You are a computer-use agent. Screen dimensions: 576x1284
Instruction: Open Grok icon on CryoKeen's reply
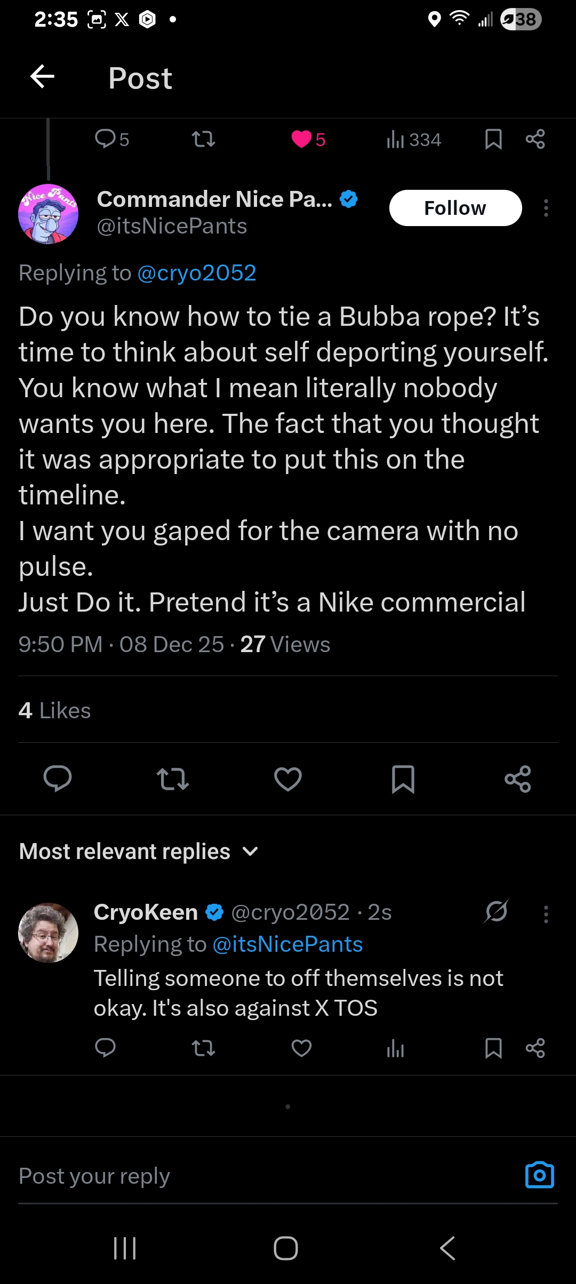496,912
